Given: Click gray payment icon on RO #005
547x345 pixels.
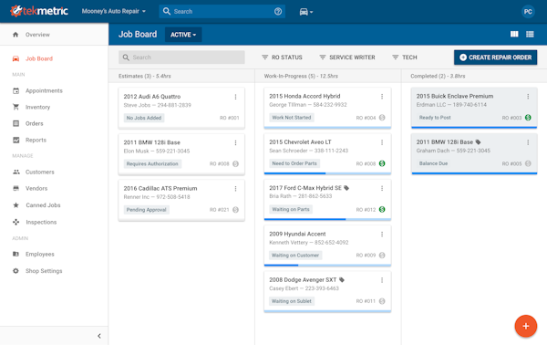Looking at the screenshot, I should [528, 163].
